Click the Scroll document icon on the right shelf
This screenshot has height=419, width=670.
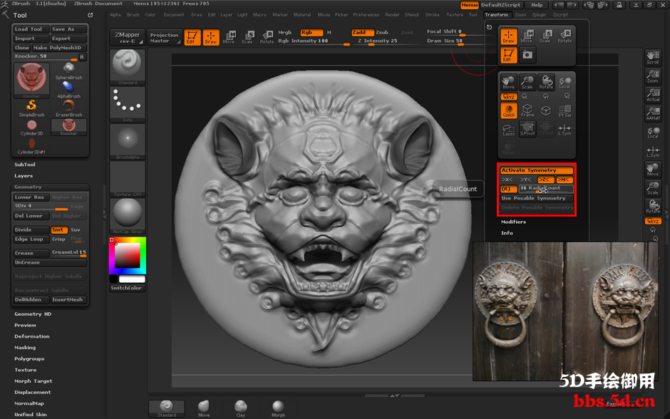pyautogui.click(x=652, y=58)
